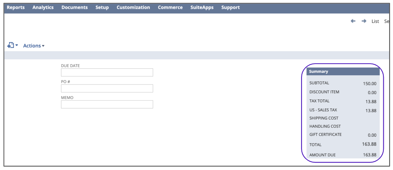This screenshot has width=393, height=170.
Task: Select Documents in the navigation bar
Action: (74, 8)
